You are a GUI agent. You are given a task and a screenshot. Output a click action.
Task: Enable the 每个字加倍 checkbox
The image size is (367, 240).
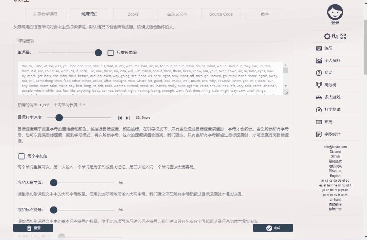(x=21, y=156)
